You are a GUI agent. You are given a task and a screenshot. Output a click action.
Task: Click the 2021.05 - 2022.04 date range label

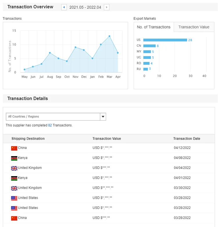tap(85, 7)
